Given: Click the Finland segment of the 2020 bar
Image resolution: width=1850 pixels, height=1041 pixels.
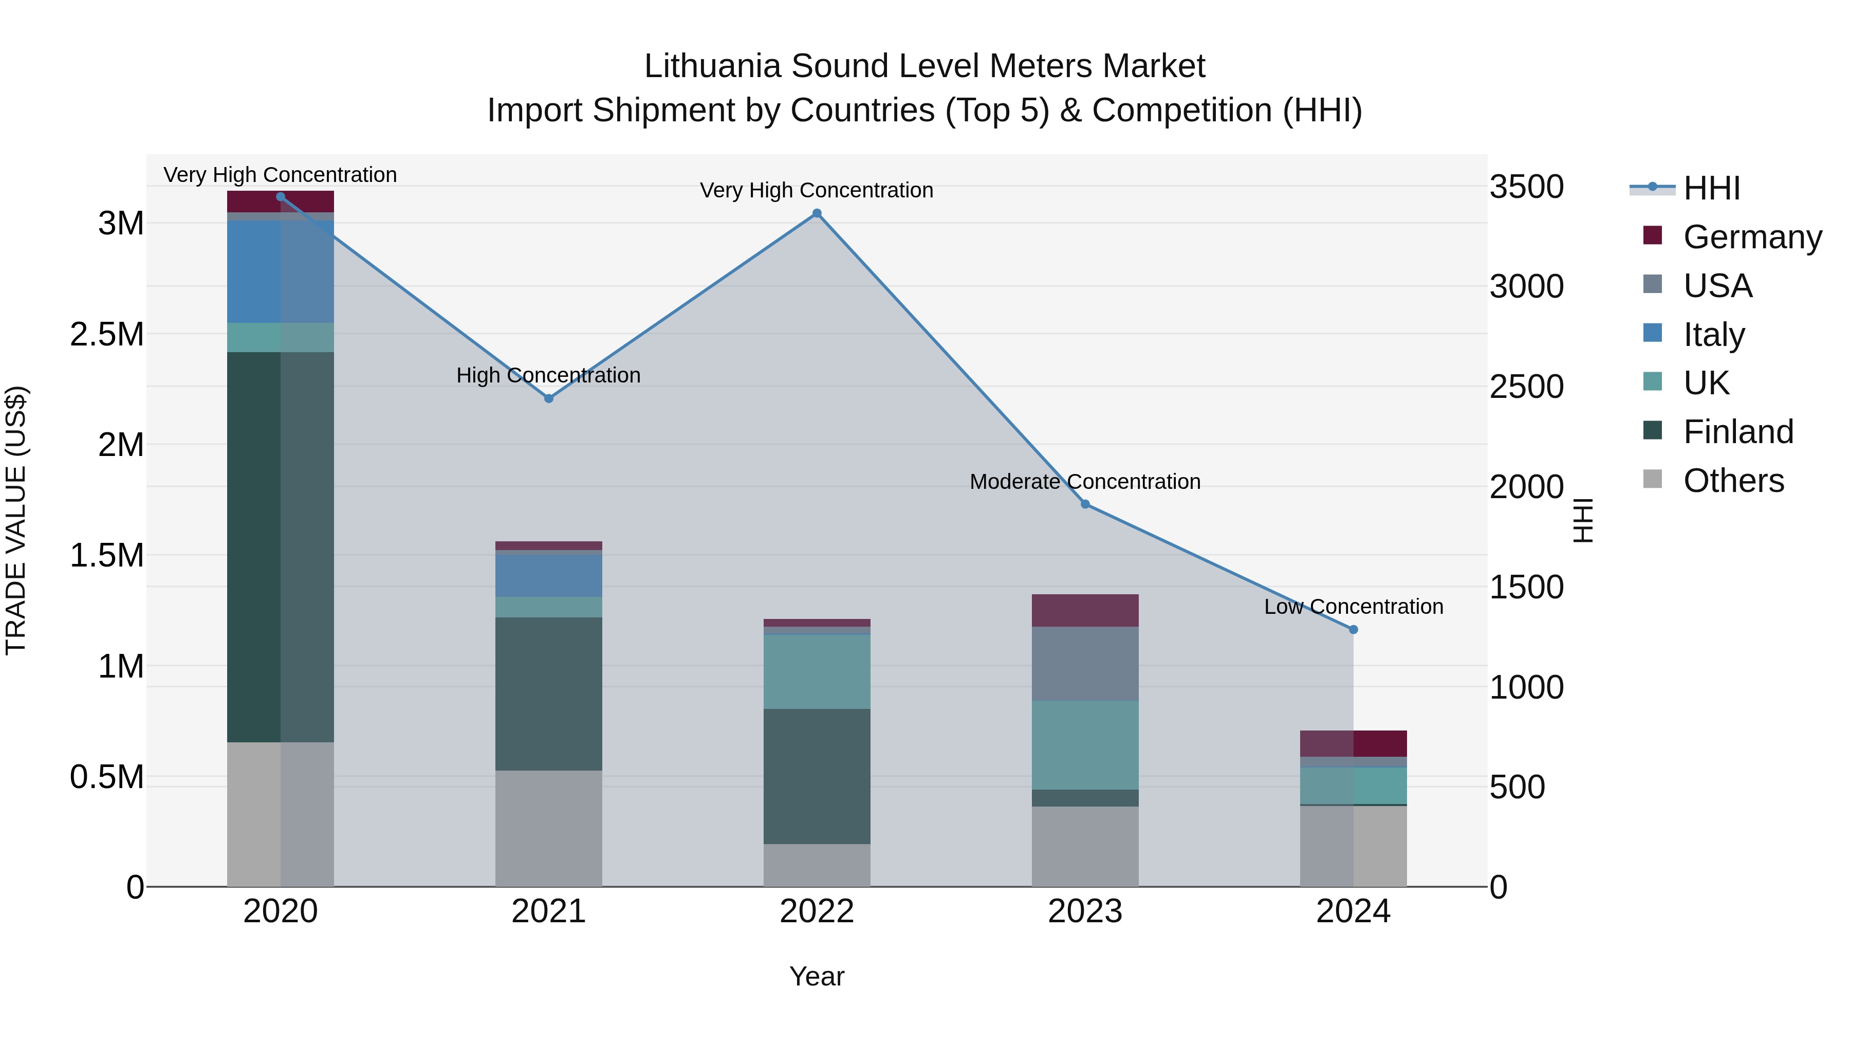Looking at the screenshot, I should point(281,547).
